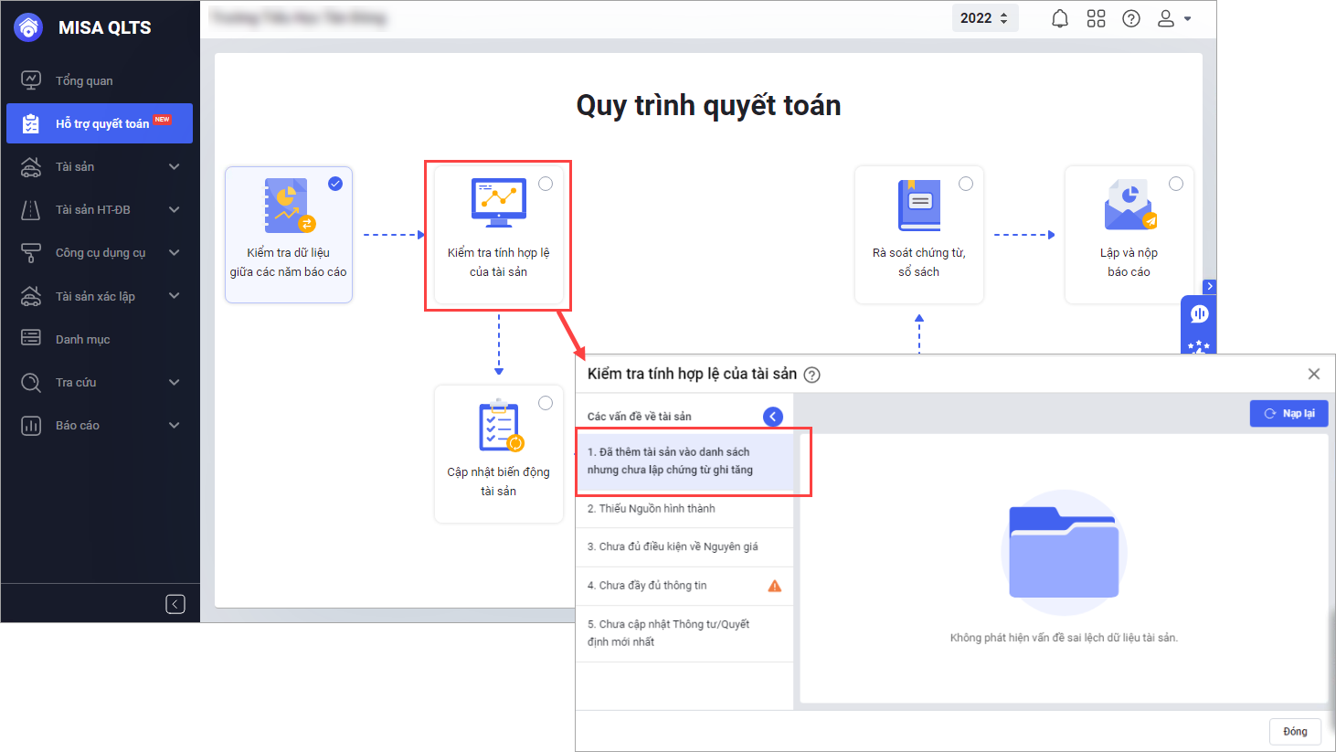Collapse the sidebar with bottom arrow icon

click(x=175, y=604)
